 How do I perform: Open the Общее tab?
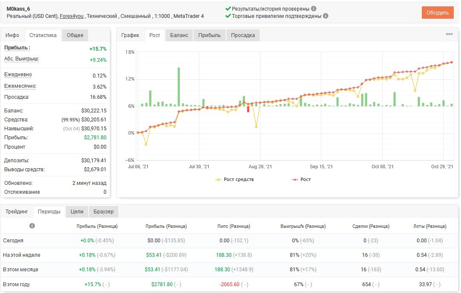(75, 35)
